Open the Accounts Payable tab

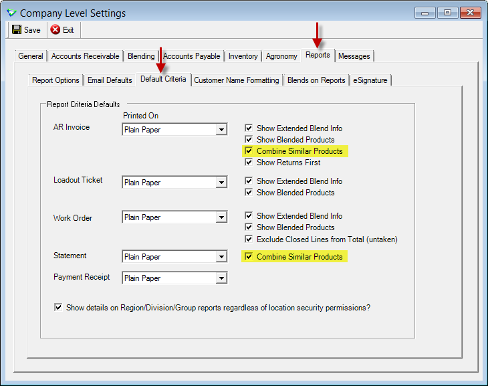pyautogui.click(x=191, y=56)
